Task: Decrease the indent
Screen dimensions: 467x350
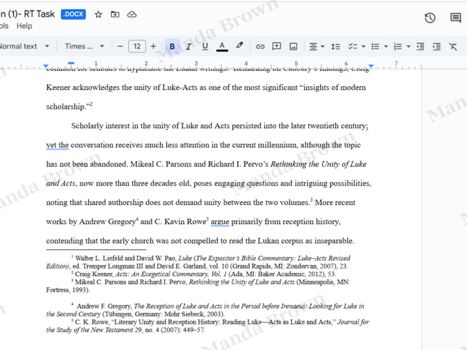Action: tap(420, 46)
